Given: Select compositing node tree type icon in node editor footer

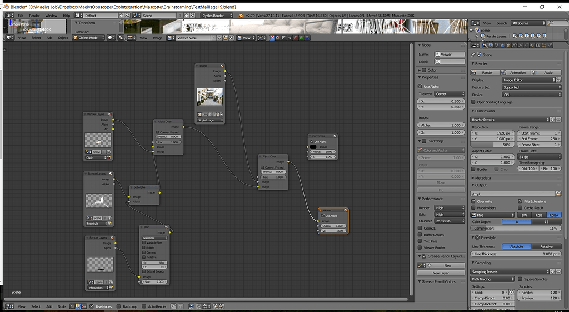Looking at the screenshot, I should [x=78, y=306].
